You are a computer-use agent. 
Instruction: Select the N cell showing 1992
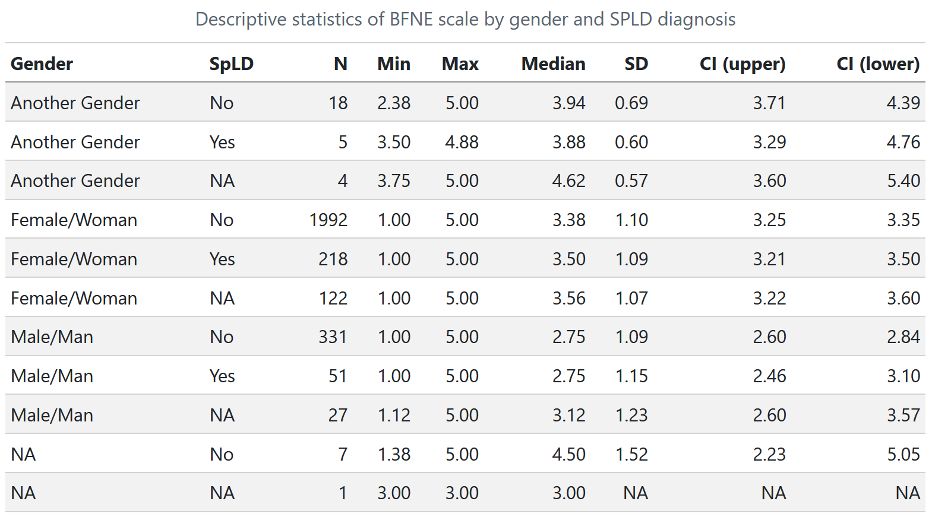[x=328, y=220]
